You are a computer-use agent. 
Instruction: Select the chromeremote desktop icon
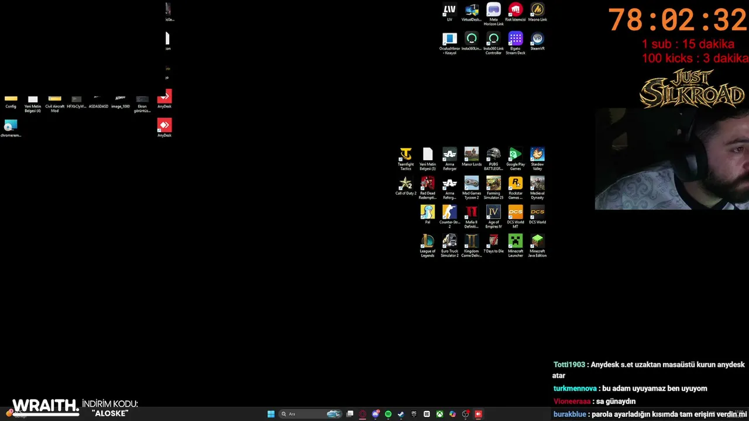pos(11,129)
